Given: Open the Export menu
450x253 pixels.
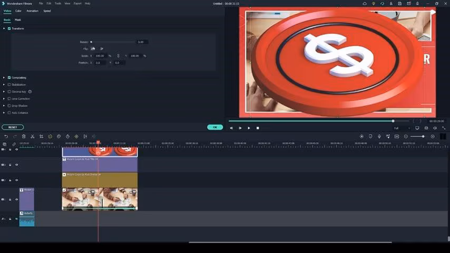Looking at the screenshot, I should pyautogui.click(x=77, y=4).
